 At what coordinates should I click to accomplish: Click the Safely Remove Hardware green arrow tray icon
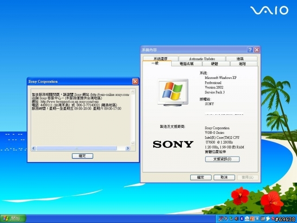pyautogui.click(x=231, y=218)
